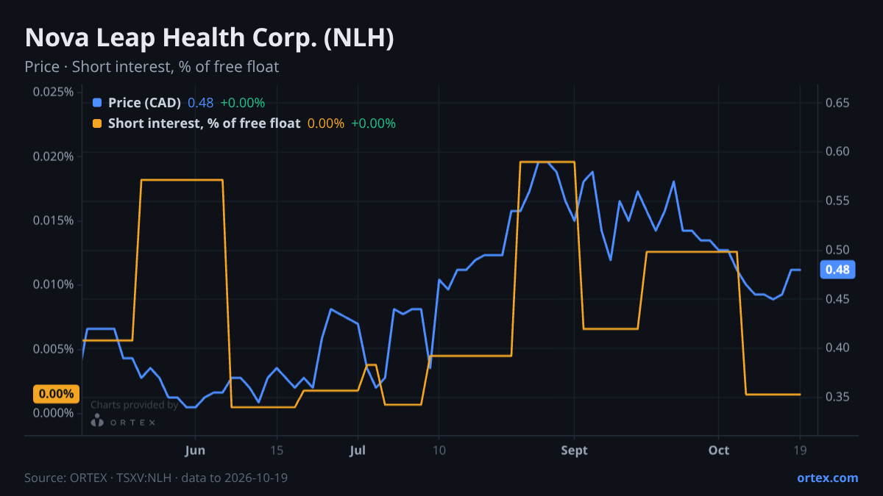The height and width of the screenshot is (496, 883).
Task: Click the Jun date axis label
Action: point(195,450)
